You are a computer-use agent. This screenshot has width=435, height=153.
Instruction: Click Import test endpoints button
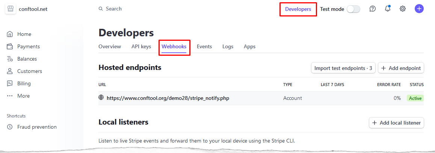coord(343,68)
